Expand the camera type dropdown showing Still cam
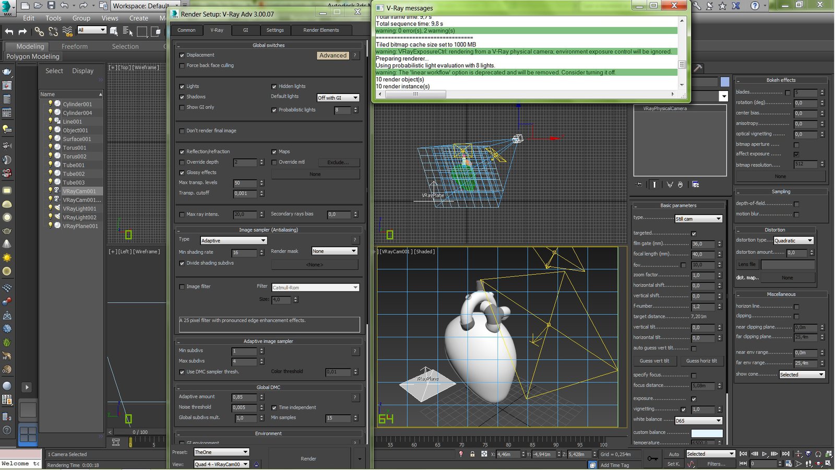This screenshot has height=470, width=835. [698, 219]
